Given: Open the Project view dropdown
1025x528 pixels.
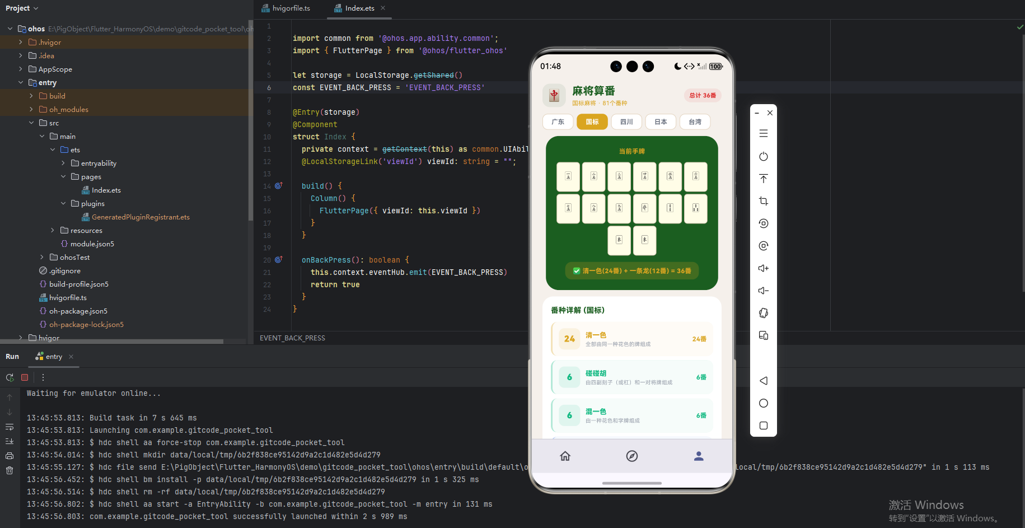Looking at the screenshot, I should coord(22,8).
